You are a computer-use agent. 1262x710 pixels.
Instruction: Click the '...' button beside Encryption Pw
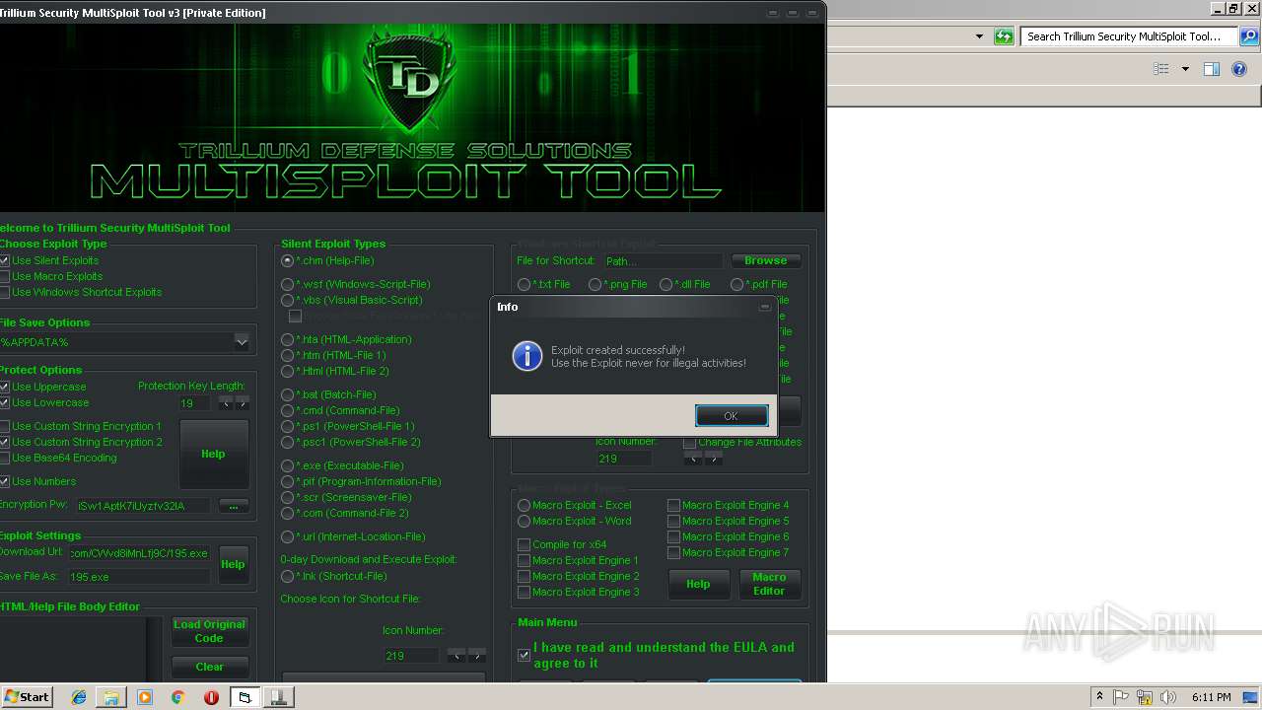233,505
